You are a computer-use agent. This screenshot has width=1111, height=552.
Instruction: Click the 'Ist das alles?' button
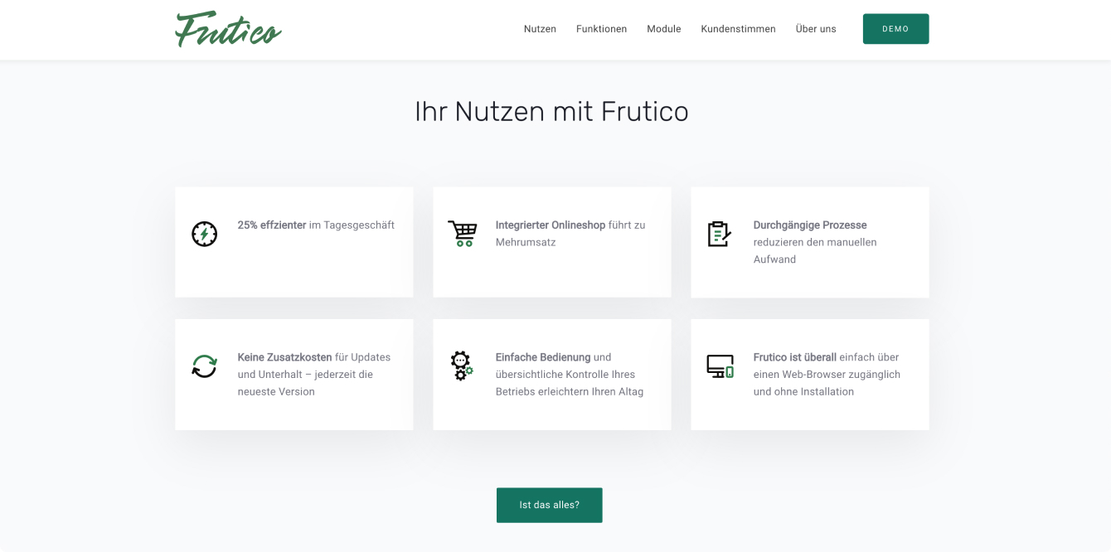[550, 505]
